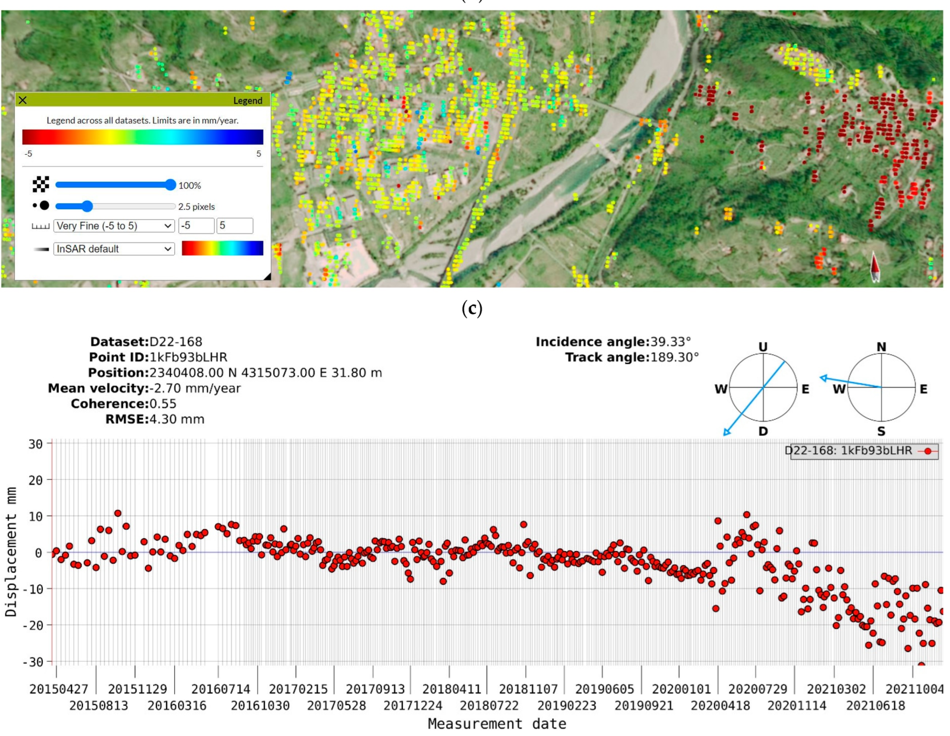Image resolution: width=950 pixels, height=736 pixels.
Task: Click the legend description about mm/year limits
Action: pyautogui.click(x=142, y=121)
